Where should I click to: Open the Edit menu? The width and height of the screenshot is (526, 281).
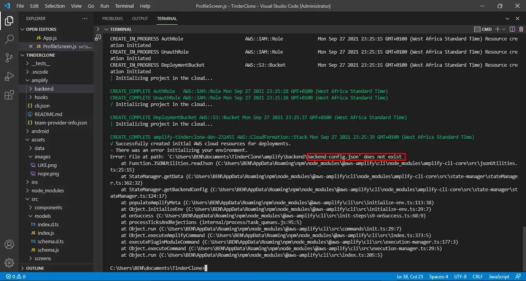click(34, 6)
